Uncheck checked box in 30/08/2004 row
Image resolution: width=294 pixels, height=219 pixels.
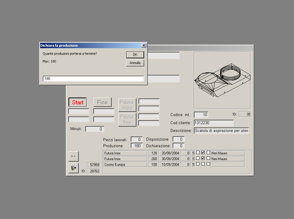click(203, 158)
